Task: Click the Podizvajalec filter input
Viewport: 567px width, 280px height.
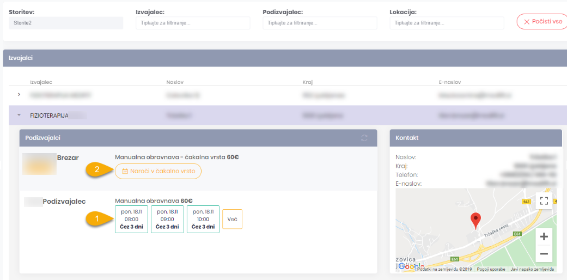Action: coord(319,23)
